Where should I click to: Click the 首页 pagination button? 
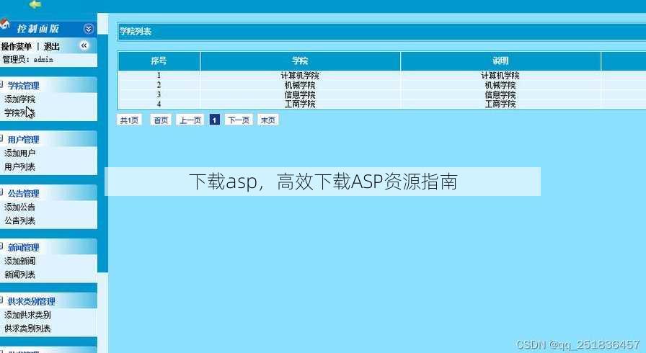161,120
